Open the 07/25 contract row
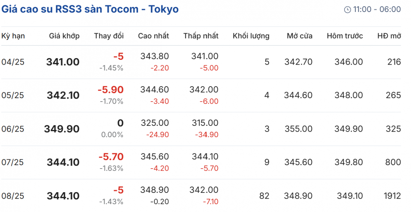This screenshot has width=411, height=212. coord(13,162)
